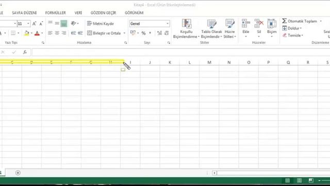Add a new sheet with plus icon
This screenshot has height=186, width=330.
pyautogui.click(x=18, y=173)
